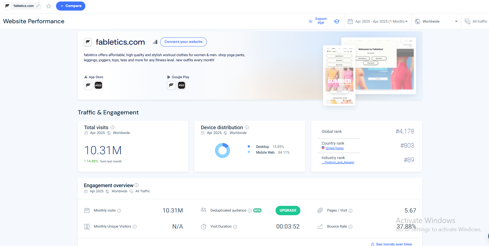489x246 pixels.
Task: Open the Fashion_and_Apparel industry link
Action: [x=338, y=162]
